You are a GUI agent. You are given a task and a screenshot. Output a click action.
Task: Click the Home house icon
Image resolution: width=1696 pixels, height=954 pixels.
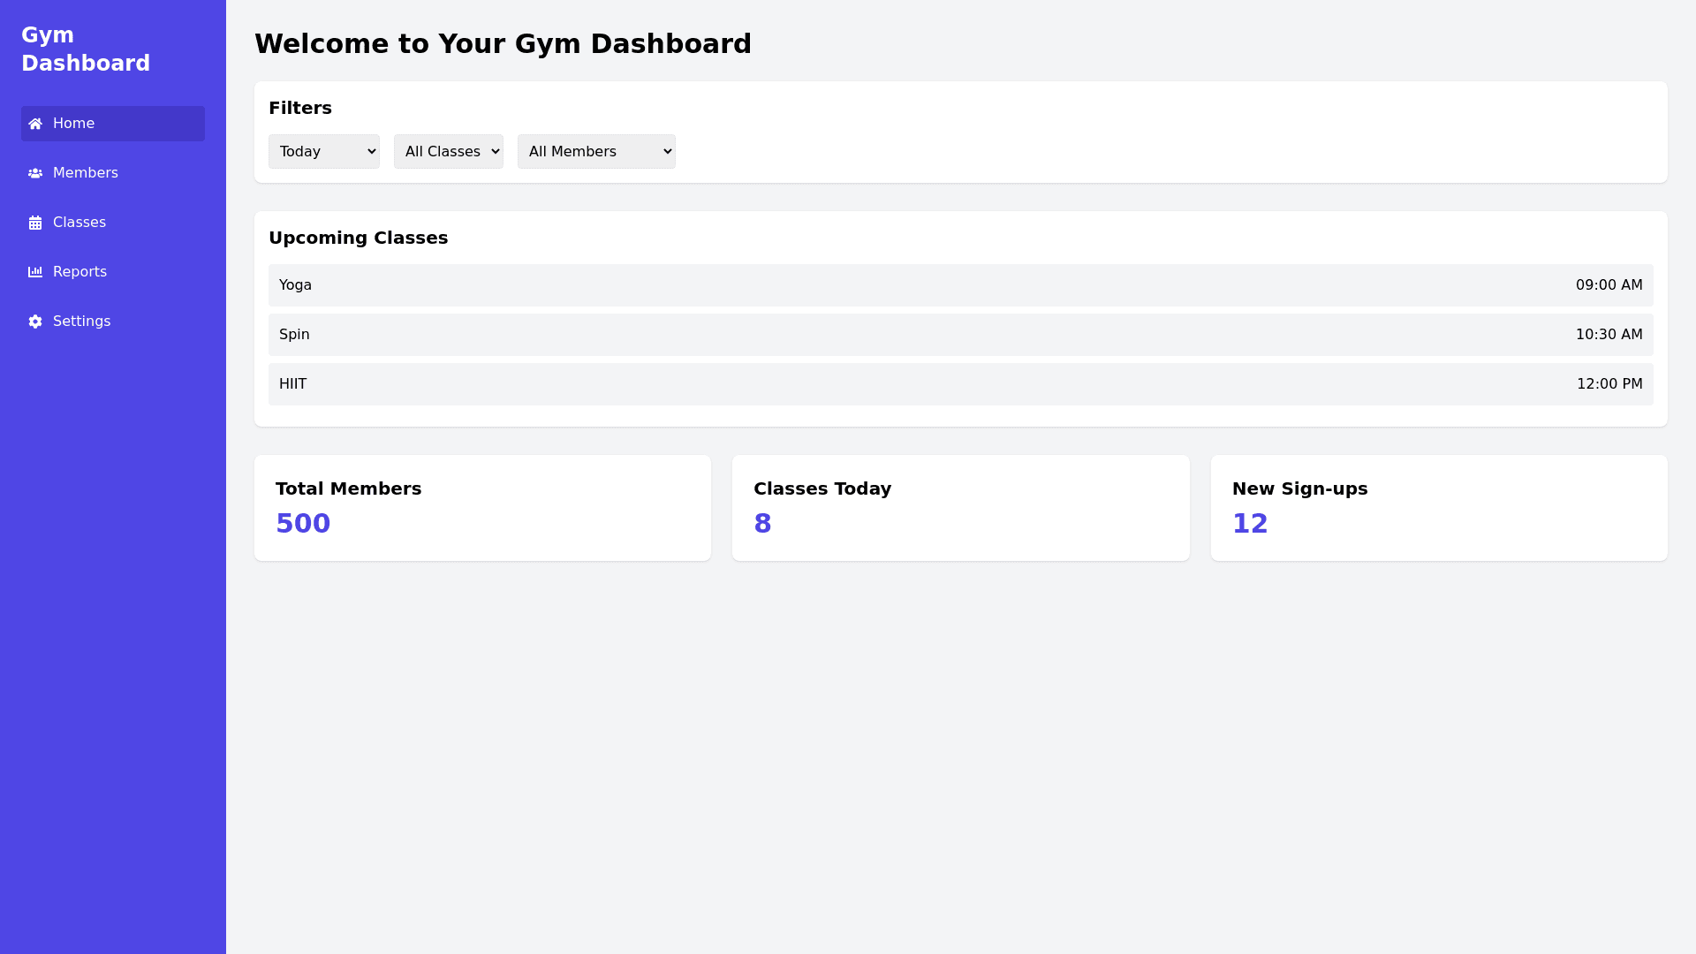(35, 124)
